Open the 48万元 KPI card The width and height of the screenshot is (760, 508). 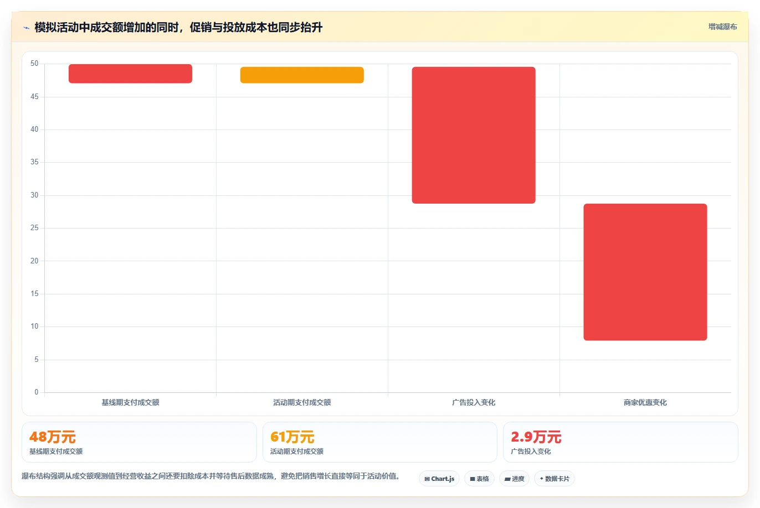click(x=139, y=442)
